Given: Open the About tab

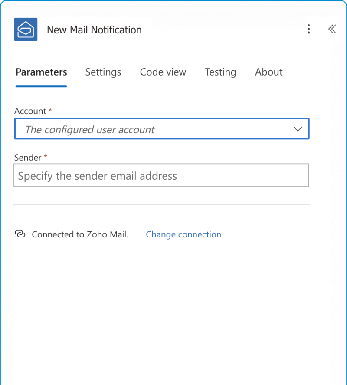Looking at the screenshot, I should (269, 72).
